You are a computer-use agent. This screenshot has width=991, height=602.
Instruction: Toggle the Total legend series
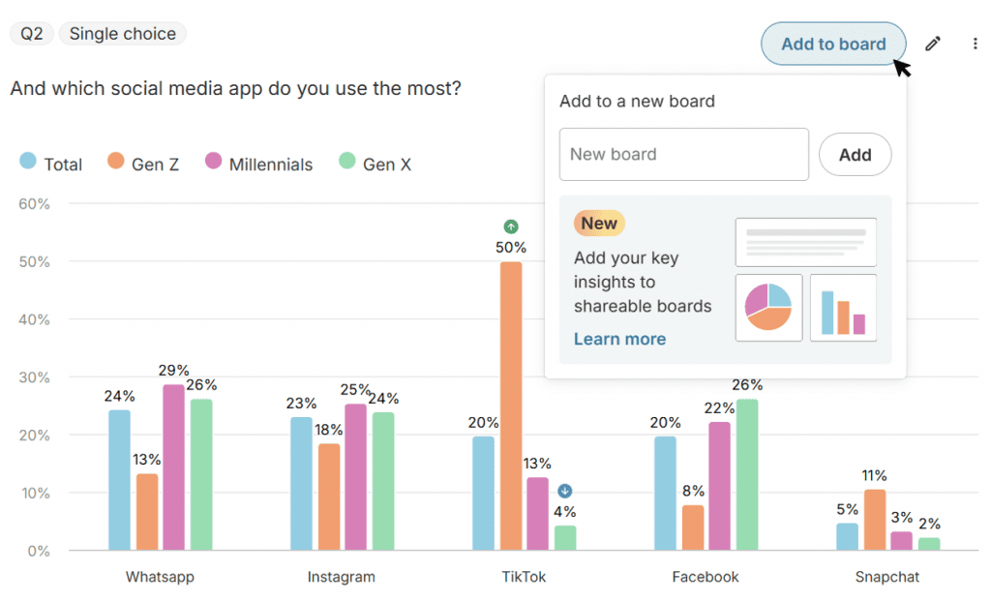[x=51, y=164]
